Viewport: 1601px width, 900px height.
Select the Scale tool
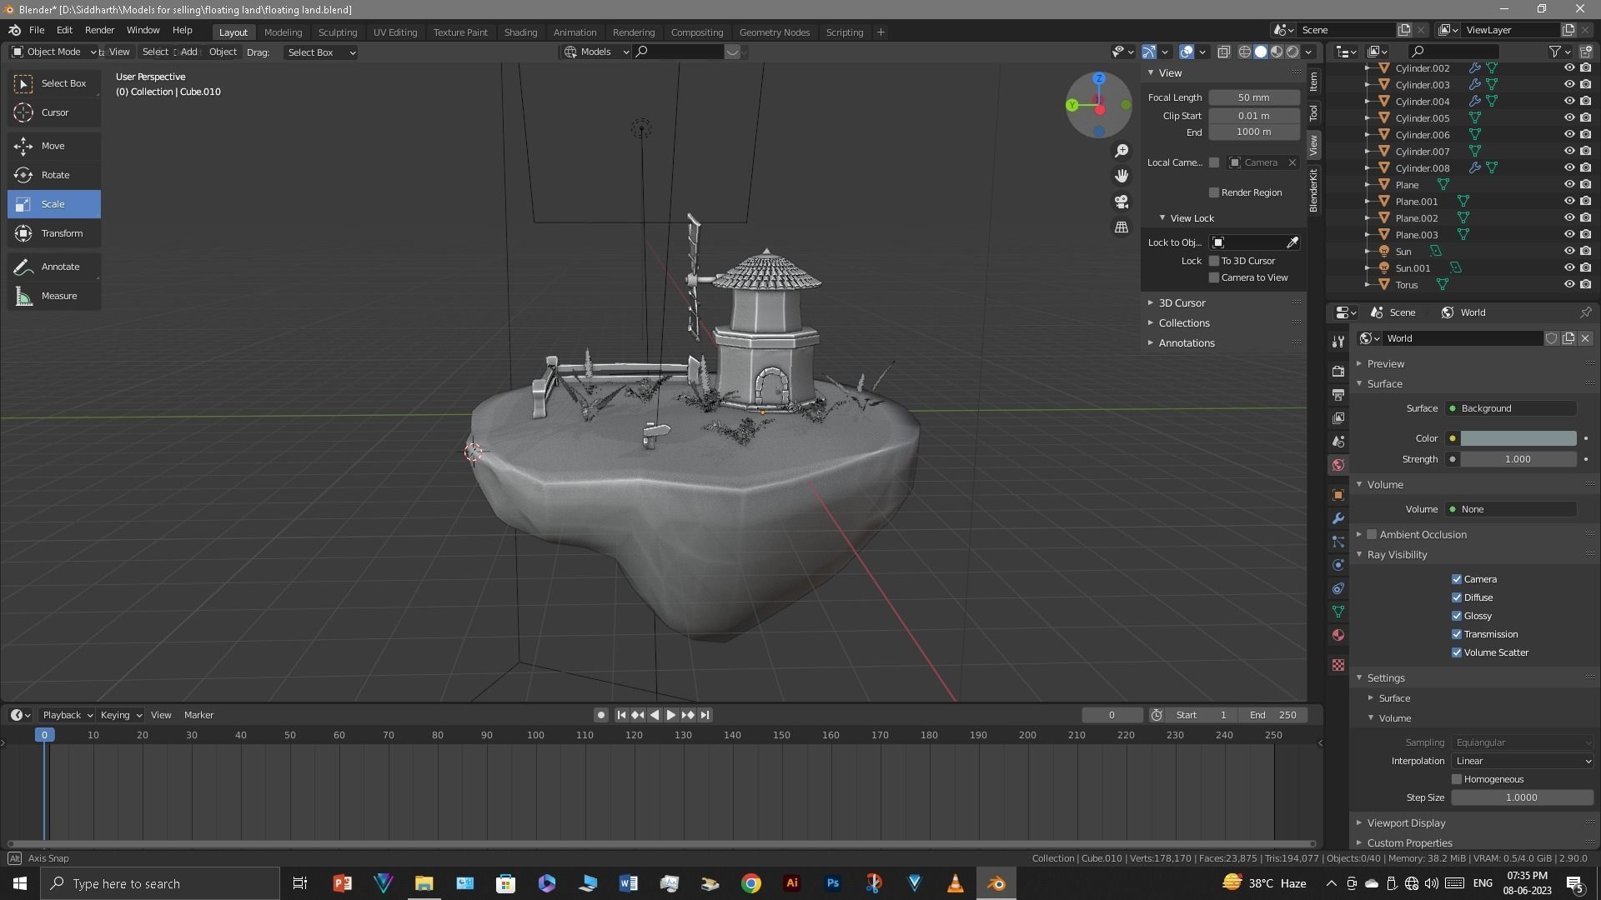tap(54, 204)
